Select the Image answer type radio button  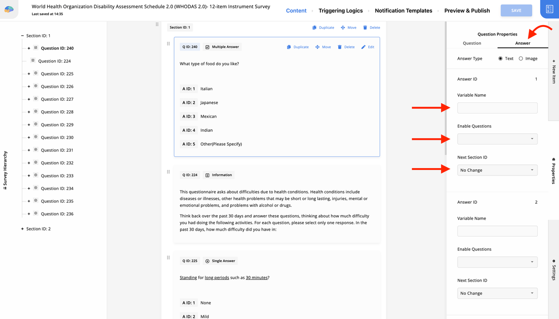pyautogui.click(x=521, y=59)
